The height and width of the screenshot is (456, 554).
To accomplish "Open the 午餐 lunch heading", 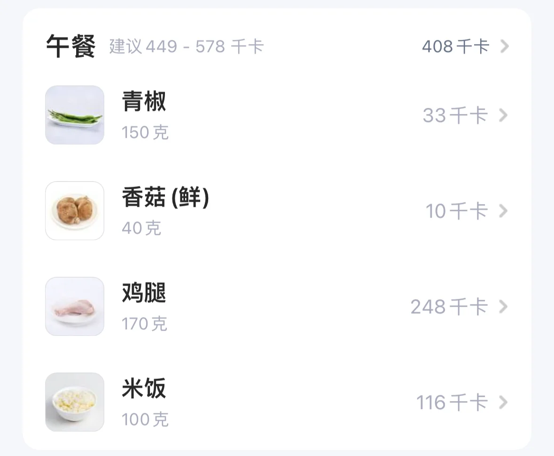I will coord(70,46).
